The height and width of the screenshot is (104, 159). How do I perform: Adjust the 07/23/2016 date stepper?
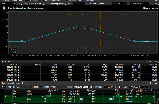click(x=147, y=4)
